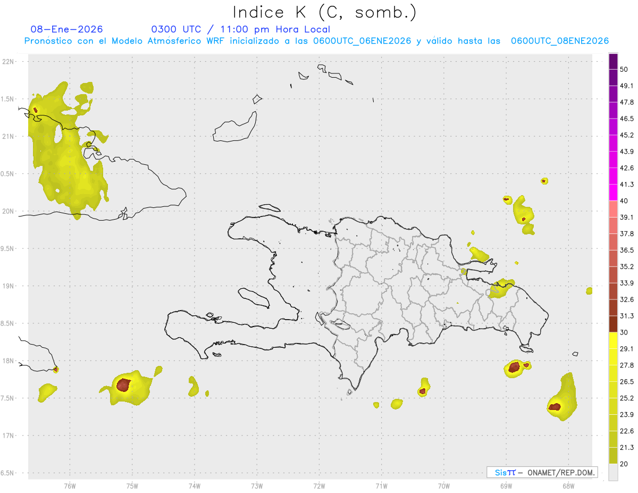Click the colorbar value "50"

tap(624, 69)
